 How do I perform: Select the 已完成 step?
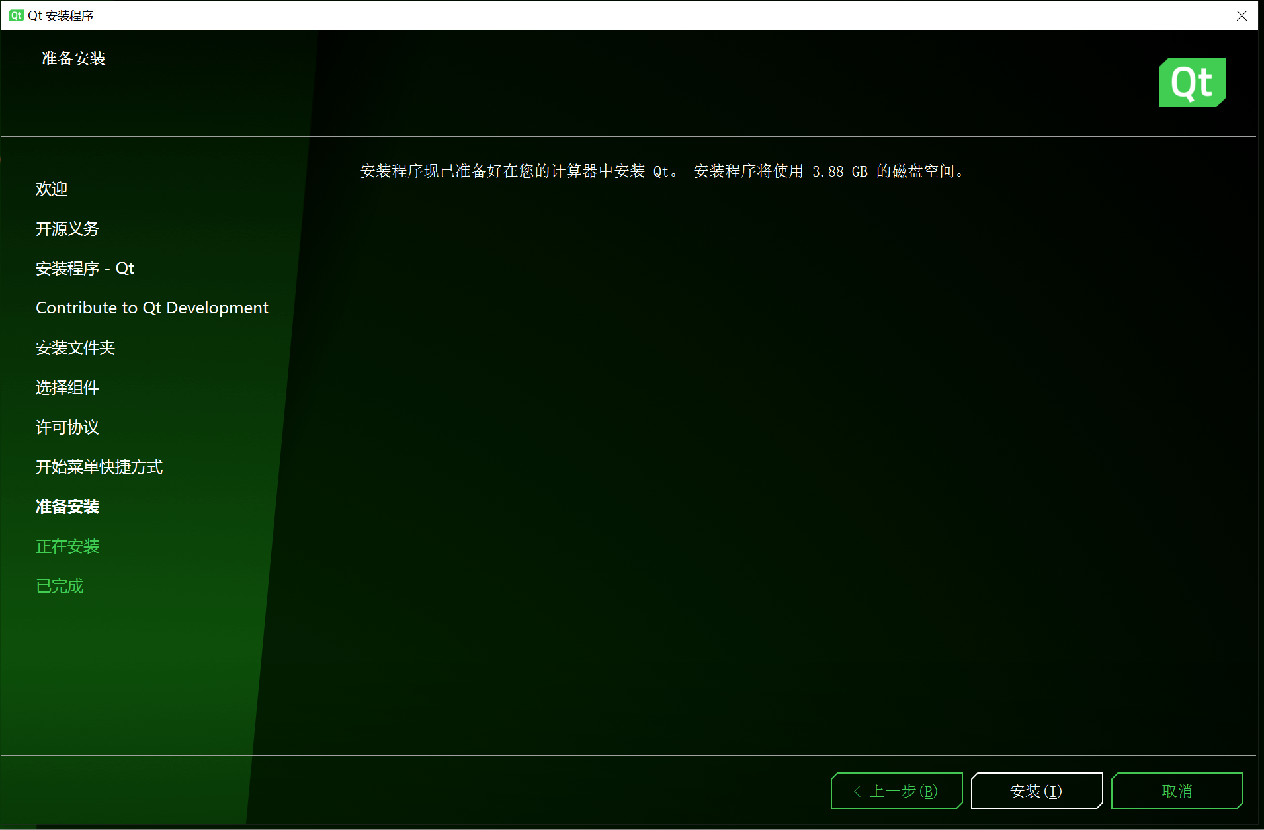pos(59,586)
